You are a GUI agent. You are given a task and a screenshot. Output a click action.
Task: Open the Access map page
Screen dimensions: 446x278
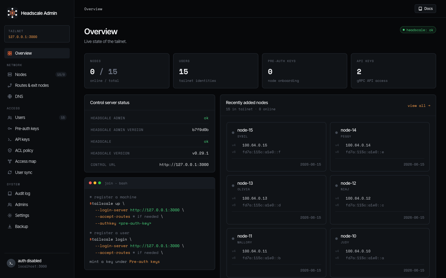[x=37, y=162]
